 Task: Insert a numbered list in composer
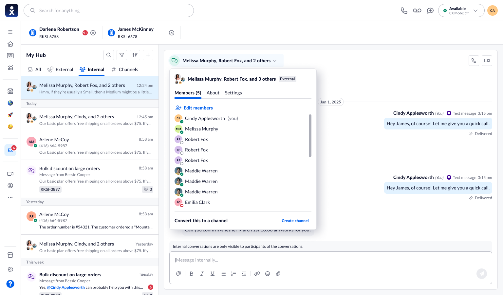point(233,274)
